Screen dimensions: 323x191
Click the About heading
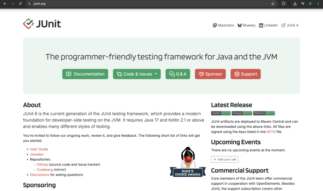coord(32,105)
